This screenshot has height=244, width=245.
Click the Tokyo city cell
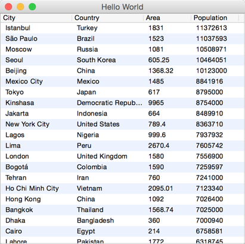click(14, 92)
